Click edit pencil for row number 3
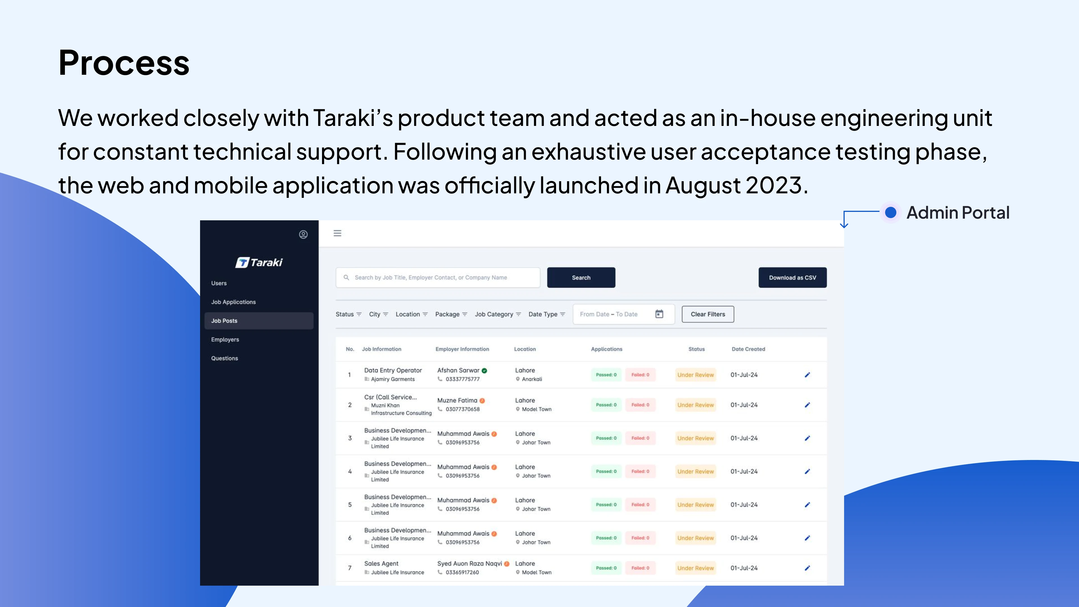 coord(807,438)
